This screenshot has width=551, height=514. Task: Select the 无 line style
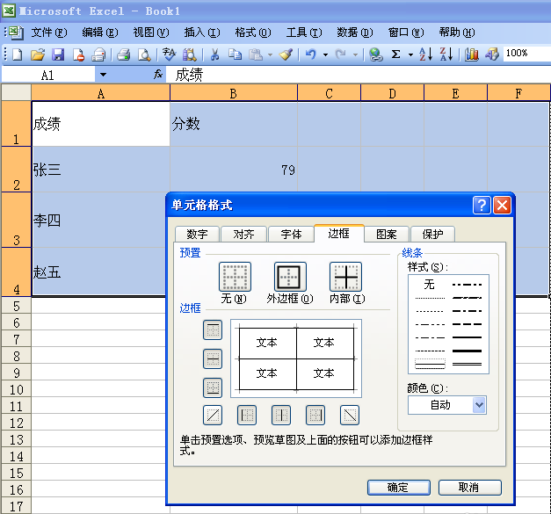(430, 284)
